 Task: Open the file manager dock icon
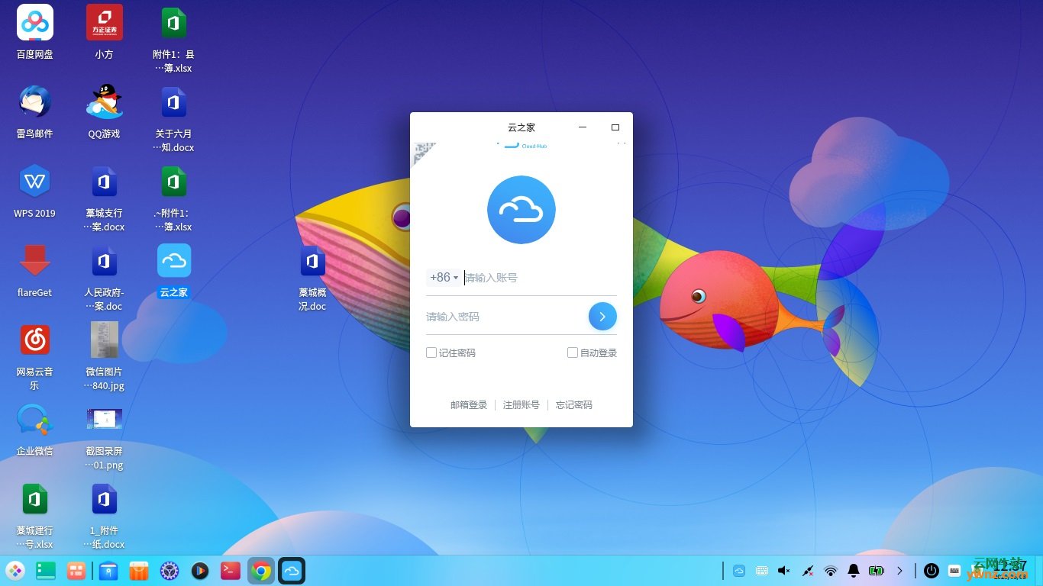point(108,571)
